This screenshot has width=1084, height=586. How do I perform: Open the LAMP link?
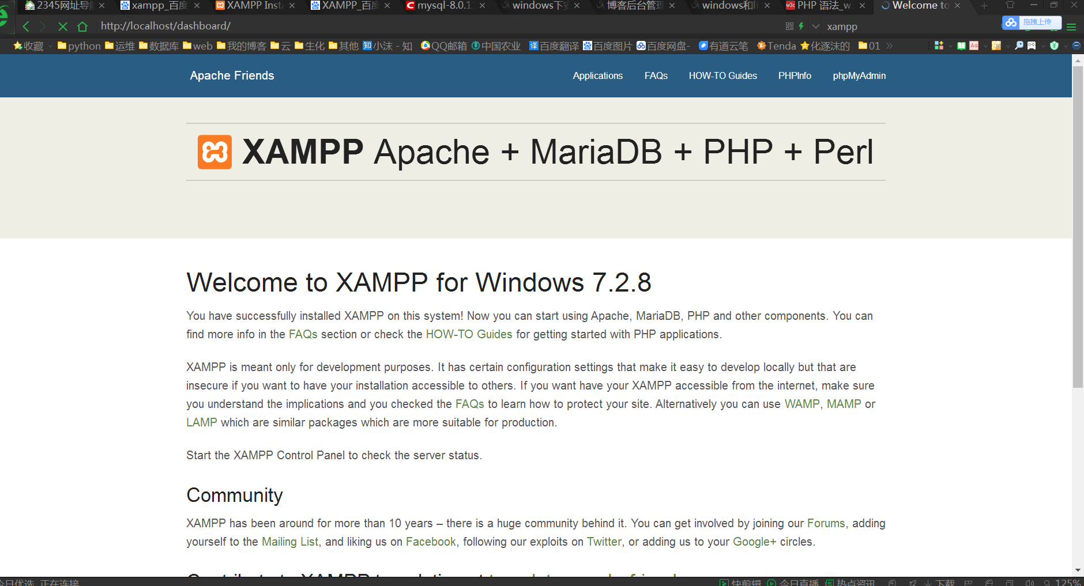[x=202, y=422]
